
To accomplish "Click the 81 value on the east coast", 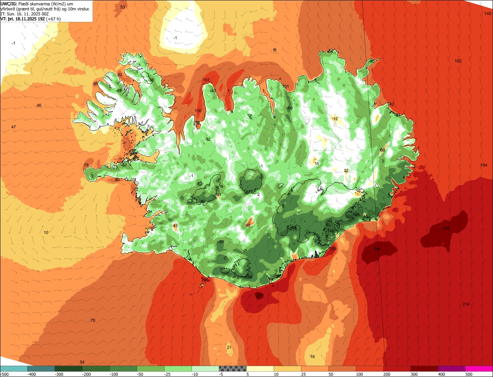I will tap(398, 115).
